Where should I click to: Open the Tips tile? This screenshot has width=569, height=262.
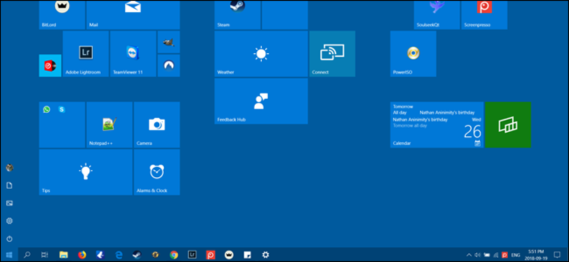[x=86, y=172]
